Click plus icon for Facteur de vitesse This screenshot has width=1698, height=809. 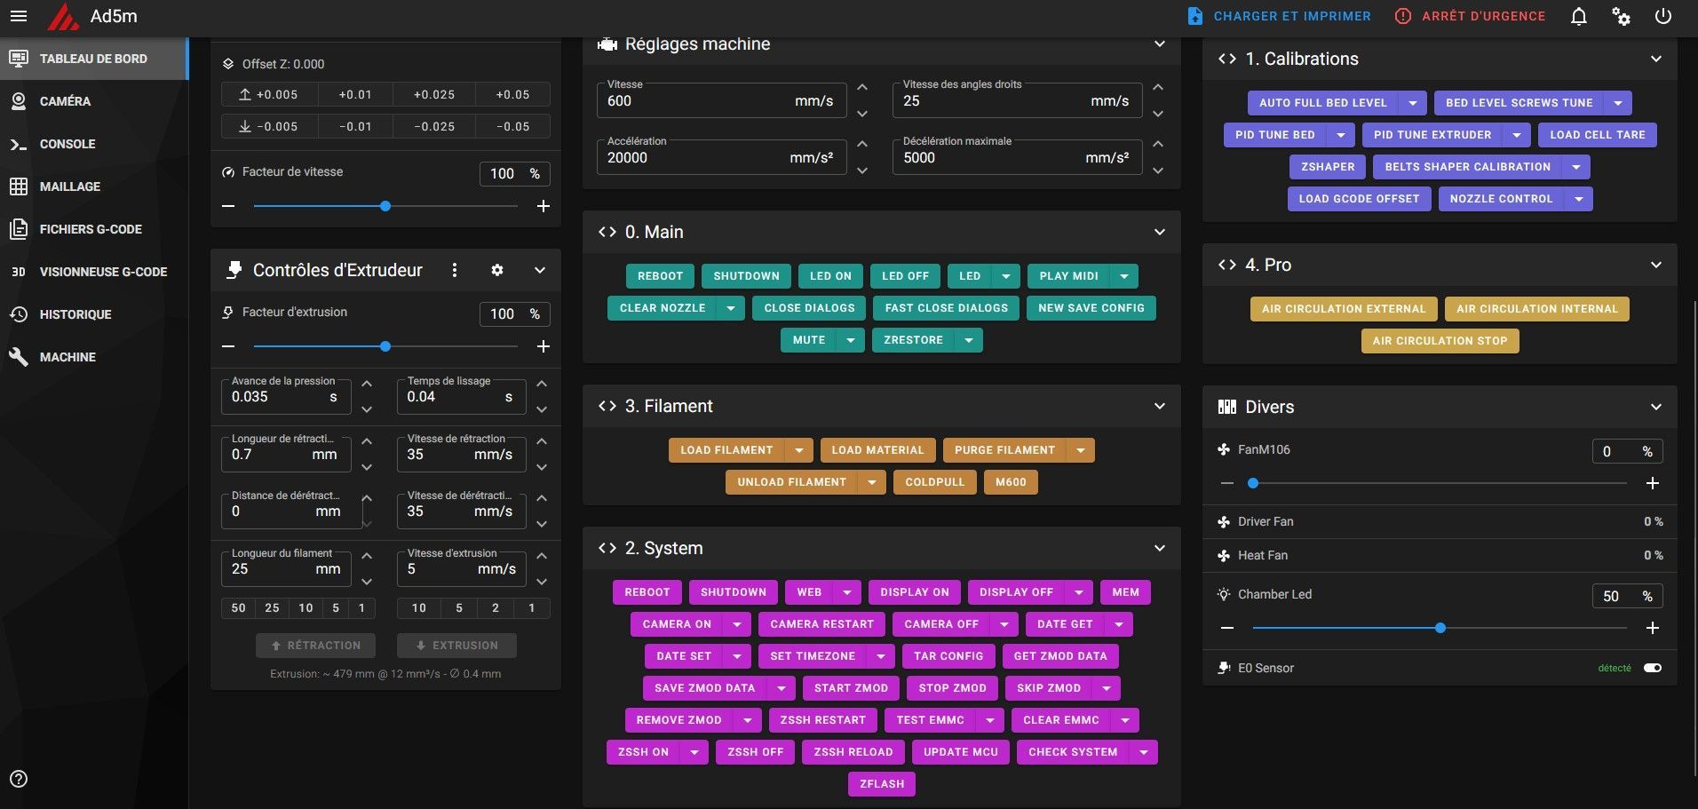[x=544, y=206]
